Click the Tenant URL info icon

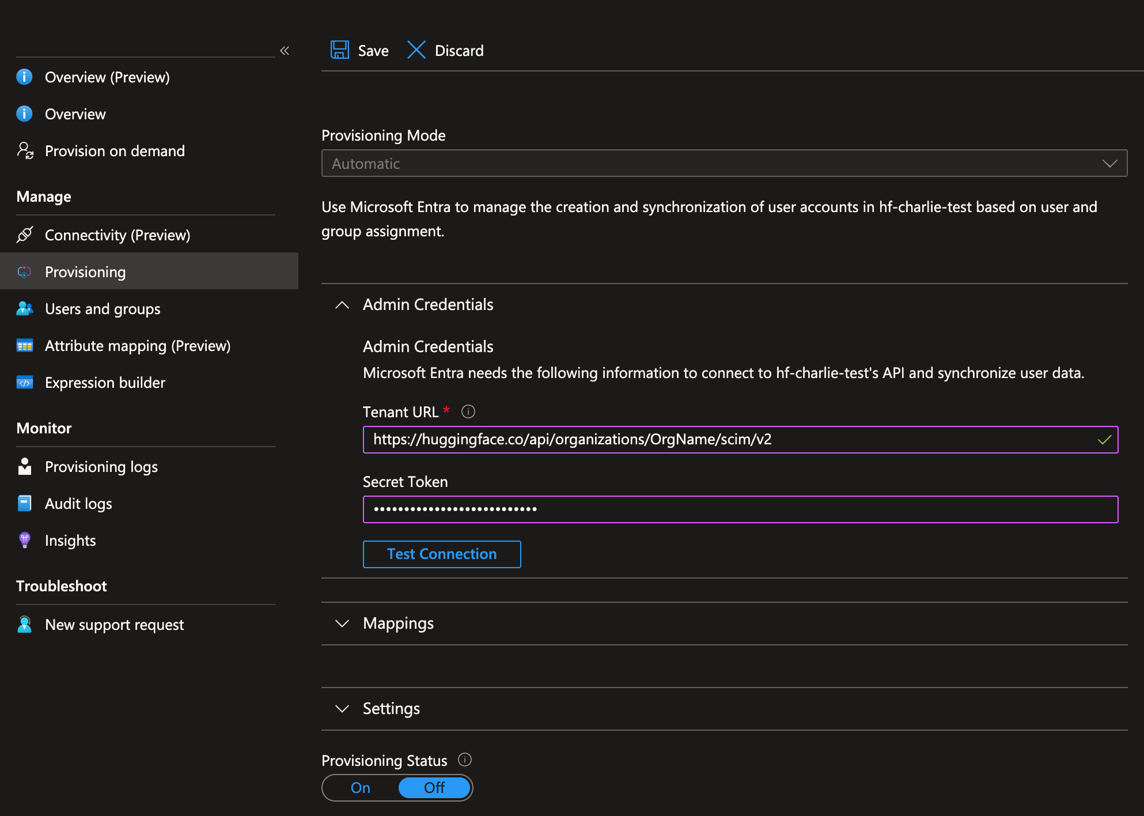[x=468, y=411]
